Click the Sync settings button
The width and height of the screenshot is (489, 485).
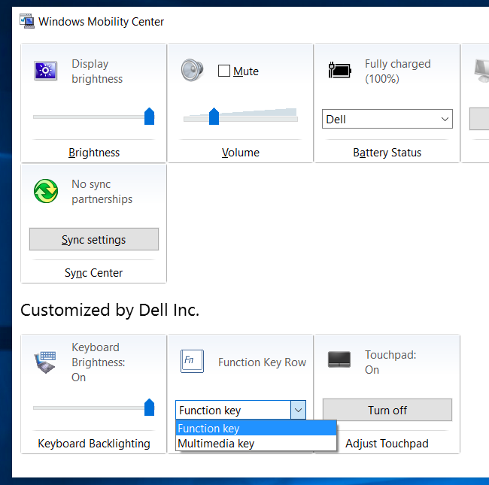point(94,239)
